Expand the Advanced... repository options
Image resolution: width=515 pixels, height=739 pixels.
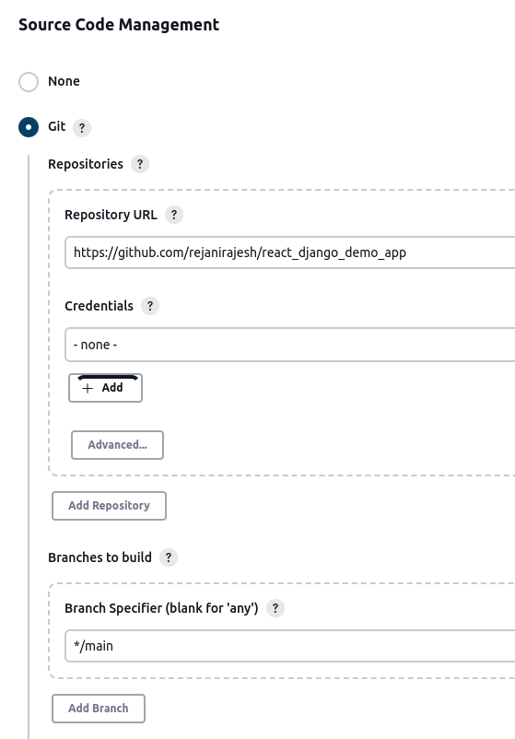[x=117, y=445]
